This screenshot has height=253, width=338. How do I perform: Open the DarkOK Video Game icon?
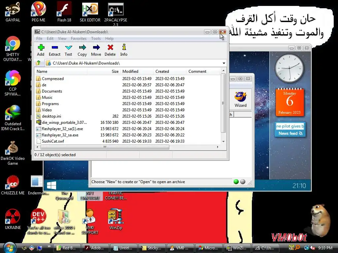click(x=13, y=153)
